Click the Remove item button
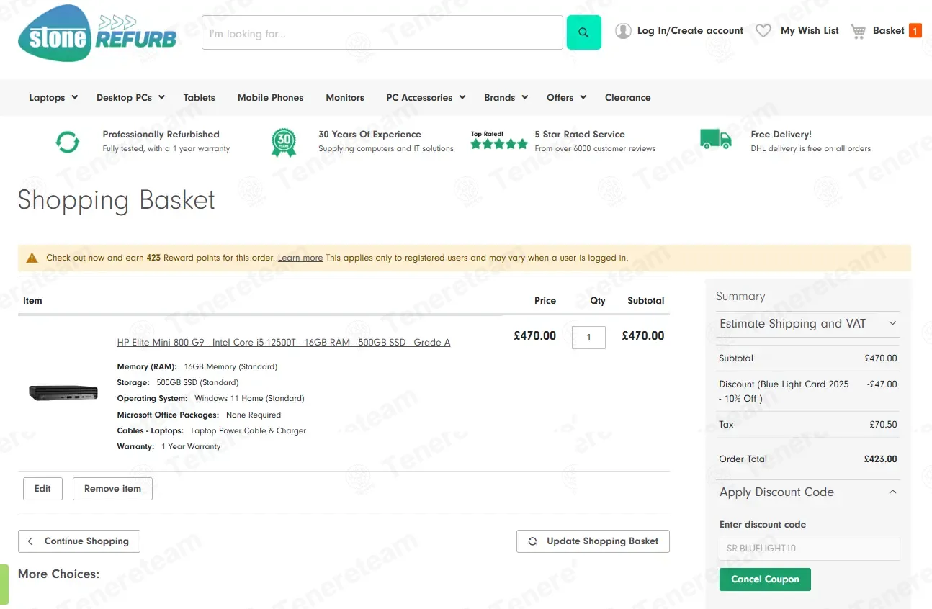The width and height of the screenshot is (932, 609). click(112, 489)
